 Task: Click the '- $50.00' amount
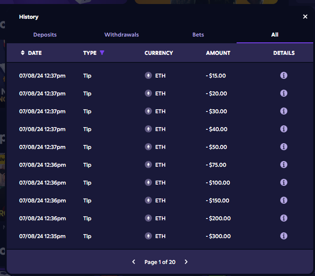(x=217, y=147)
